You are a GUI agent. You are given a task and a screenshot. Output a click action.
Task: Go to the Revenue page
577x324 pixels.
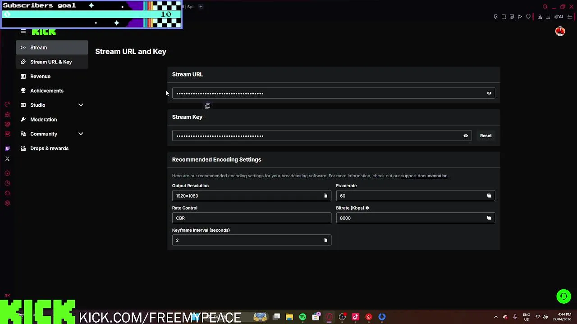[52, 76]
